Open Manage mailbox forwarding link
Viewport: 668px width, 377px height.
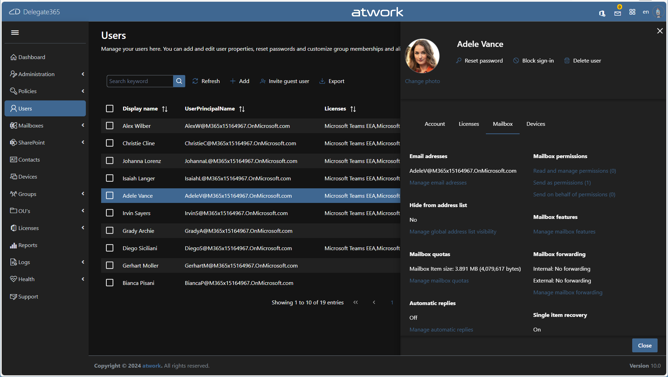click(568, 293)
